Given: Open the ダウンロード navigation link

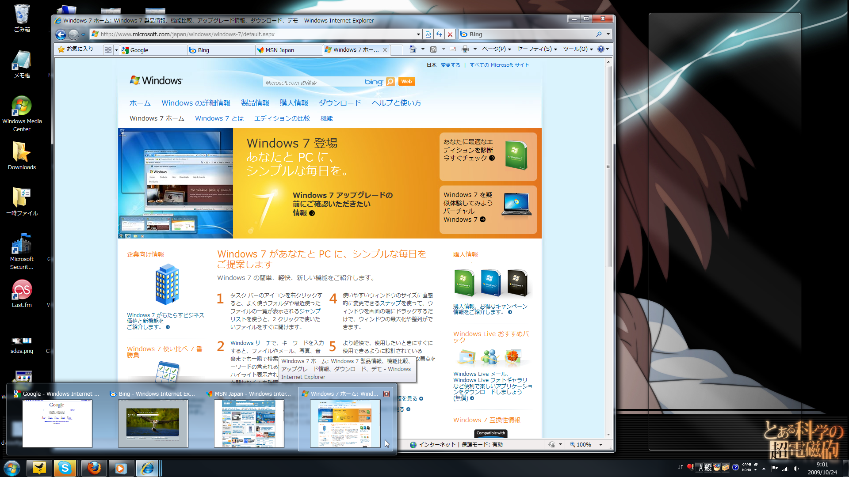Looking at the screenshot, I should 340,103.
